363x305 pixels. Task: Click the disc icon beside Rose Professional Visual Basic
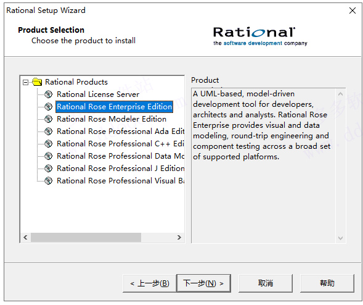49,180
